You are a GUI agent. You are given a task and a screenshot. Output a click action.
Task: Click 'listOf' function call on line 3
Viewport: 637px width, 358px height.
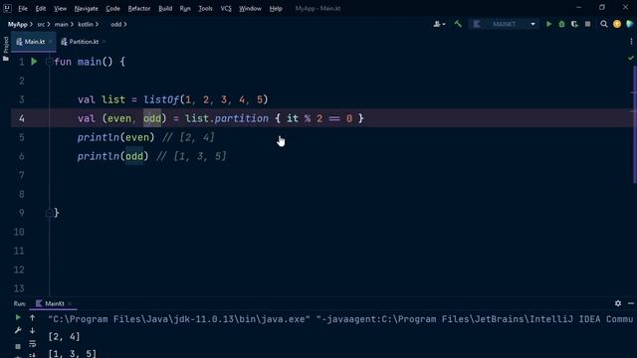[x=161, y=99]
